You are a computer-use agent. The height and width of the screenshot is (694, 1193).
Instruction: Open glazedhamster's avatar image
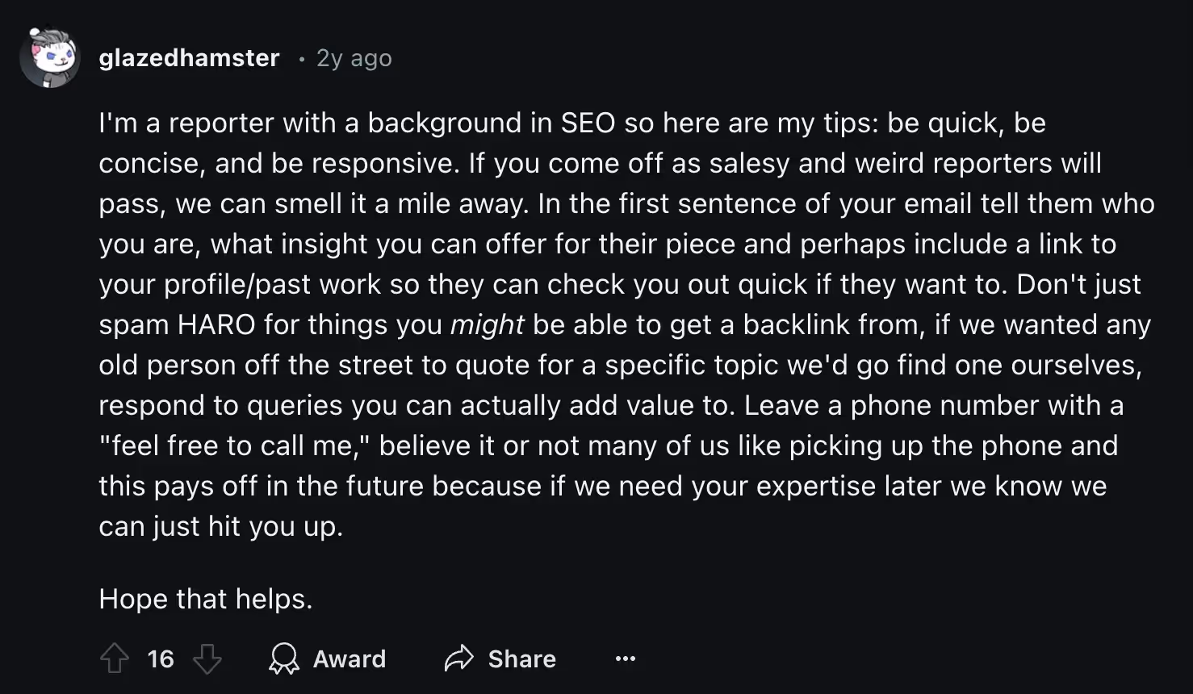(x=50, y=57)
